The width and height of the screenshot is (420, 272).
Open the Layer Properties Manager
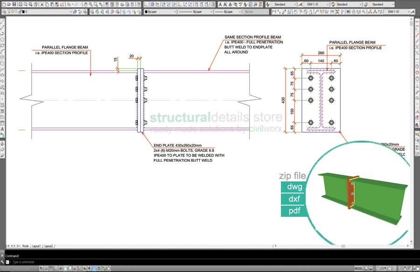pos(4,12)
